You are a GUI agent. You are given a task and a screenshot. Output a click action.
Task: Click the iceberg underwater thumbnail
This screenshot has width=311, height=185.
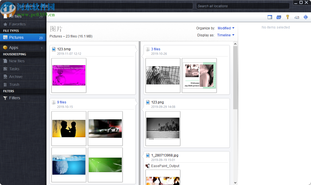pos(69,165)
